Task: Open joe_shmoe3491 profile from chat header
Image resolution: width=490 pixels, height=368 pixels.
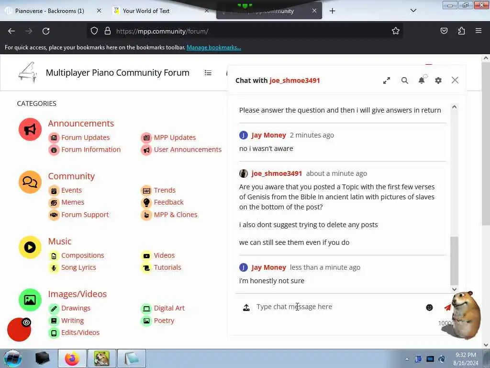Action: click(294, 80)
